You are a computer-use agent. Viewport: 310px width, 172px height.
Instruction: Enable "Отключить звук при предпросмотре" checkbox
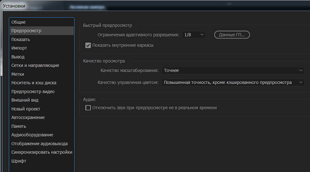88,108
